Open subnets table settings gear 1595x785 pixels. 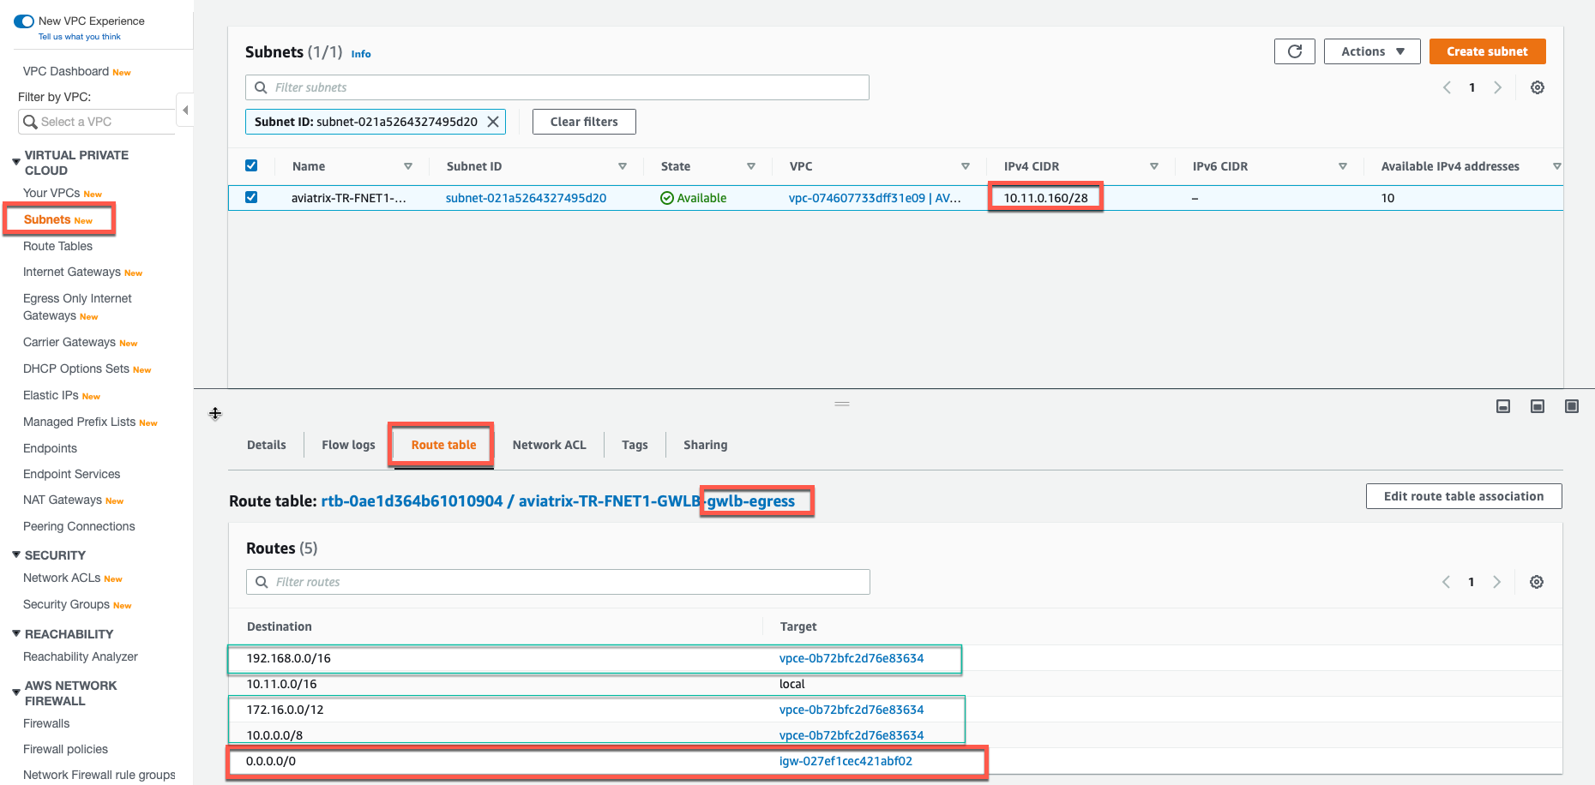coord(1537,87)
